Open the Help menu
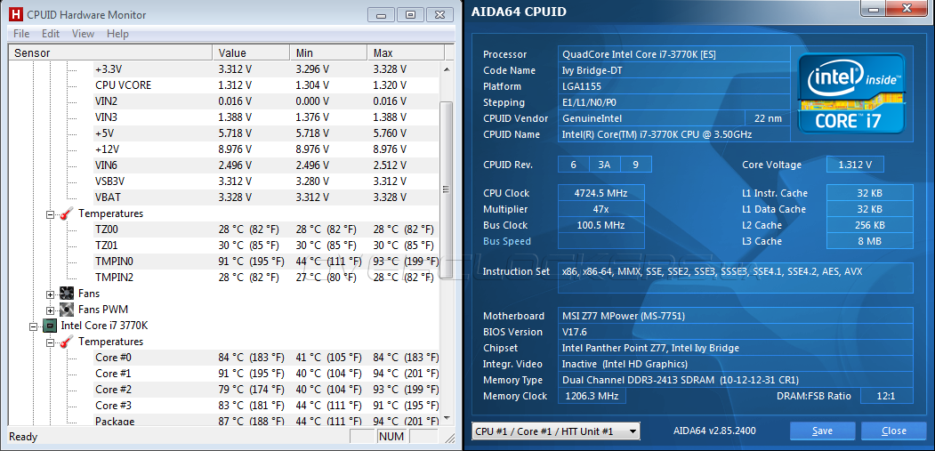The width and height of the screenshot is (935, 451). [117, 34]
